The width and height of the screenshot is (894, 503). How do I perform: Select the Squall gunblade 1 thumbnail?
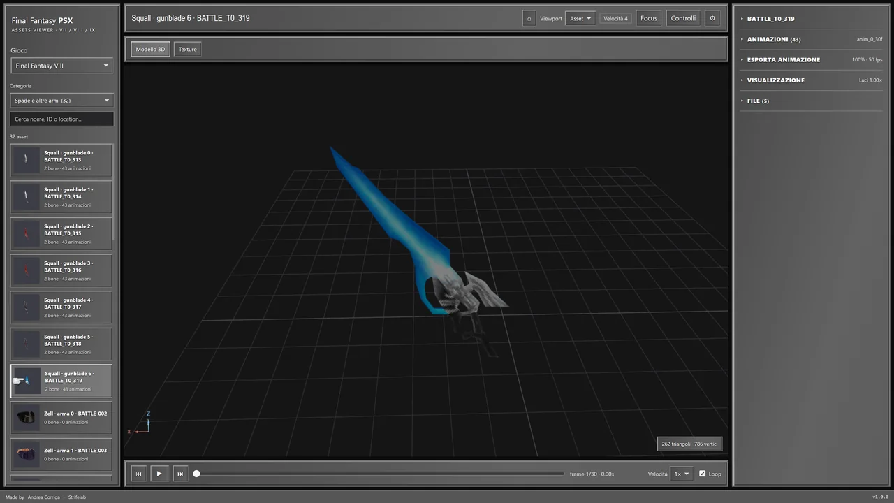(27, 197)
